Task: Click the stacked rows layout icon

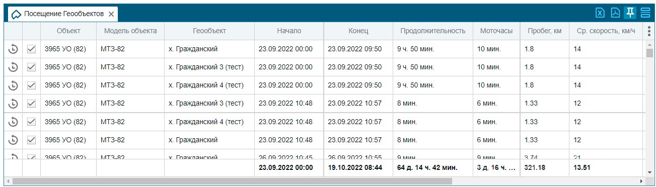Action: [645, 13]
